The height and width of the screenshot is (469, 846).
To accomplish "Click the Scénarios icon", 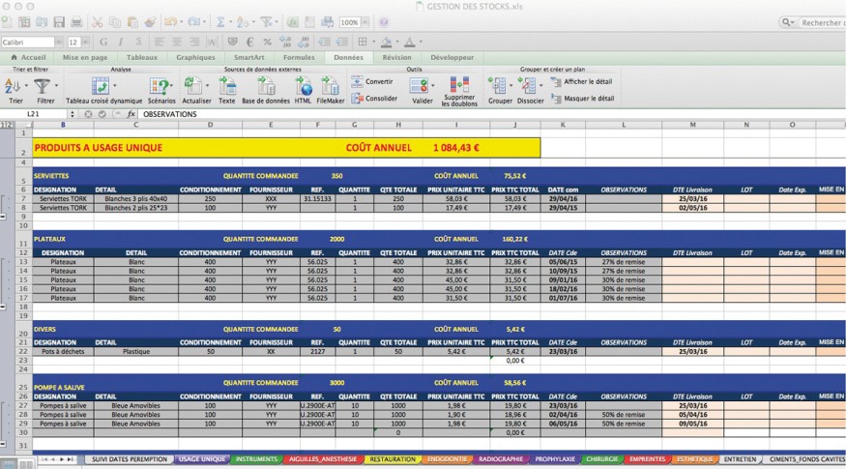I will coord(160,86).
